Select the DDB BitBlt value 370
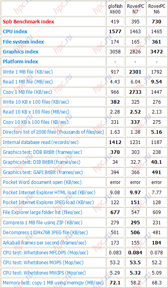This screenshot has height=288, width=168. coord(115,152)
